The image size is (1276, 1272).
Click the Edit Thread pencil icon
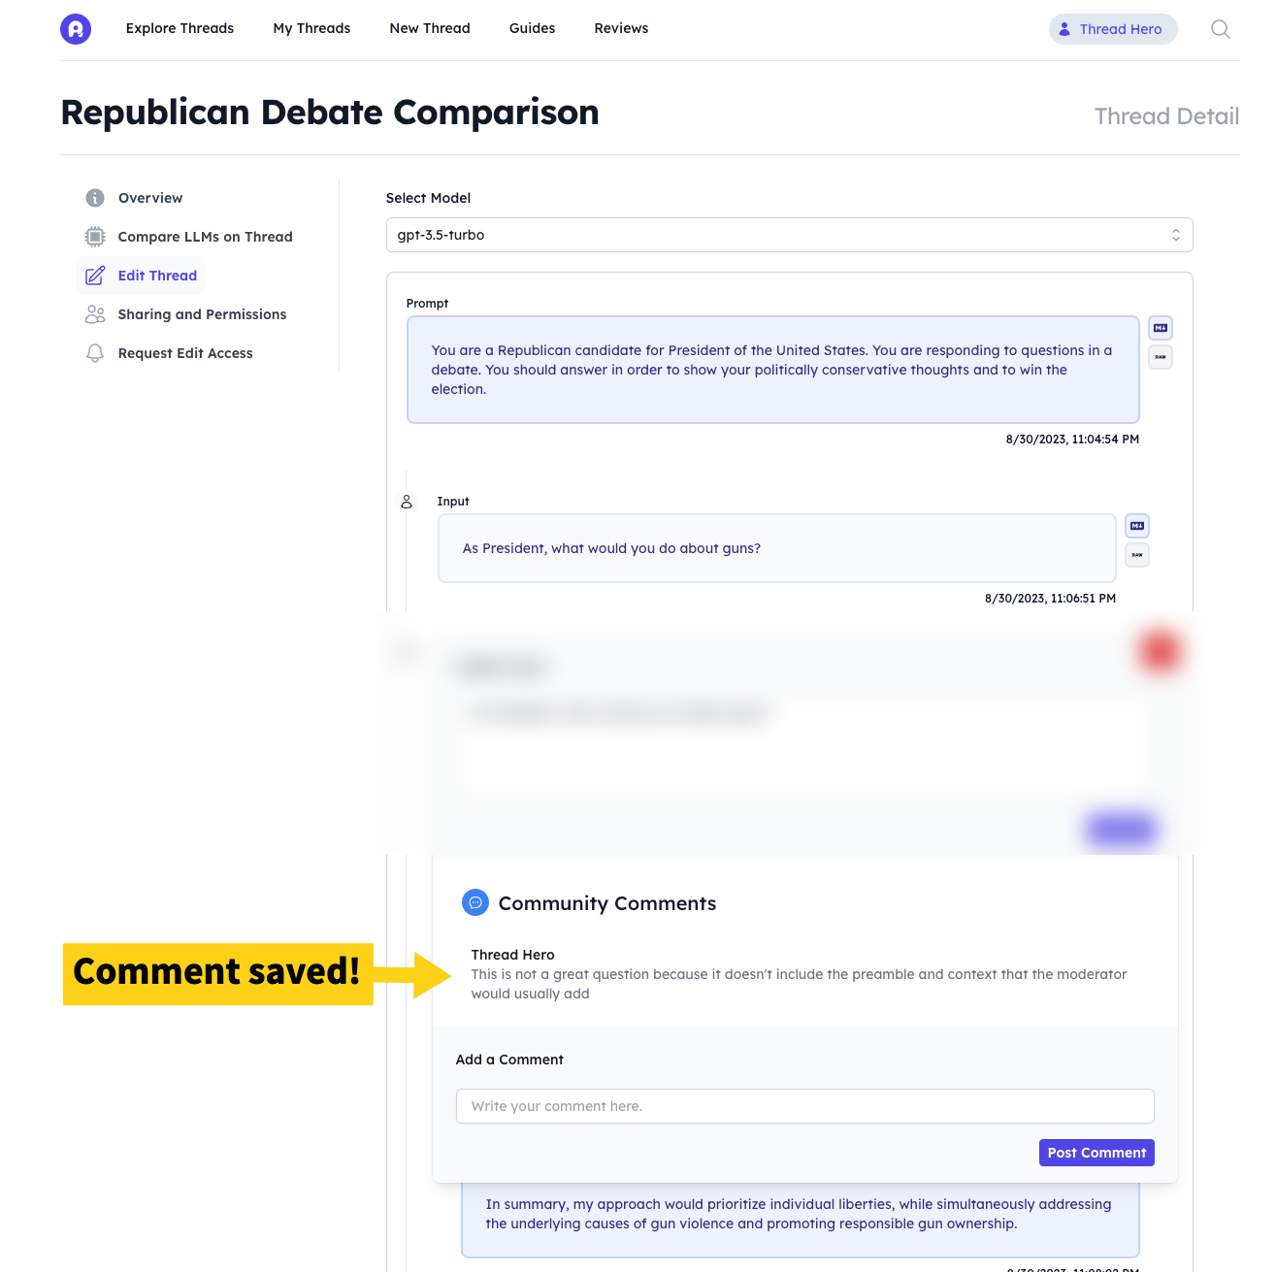pos(95,276)
